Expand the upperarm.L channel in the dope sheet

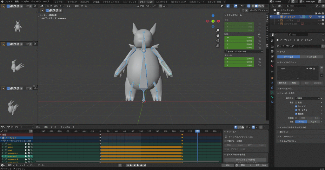click(3, 153)
